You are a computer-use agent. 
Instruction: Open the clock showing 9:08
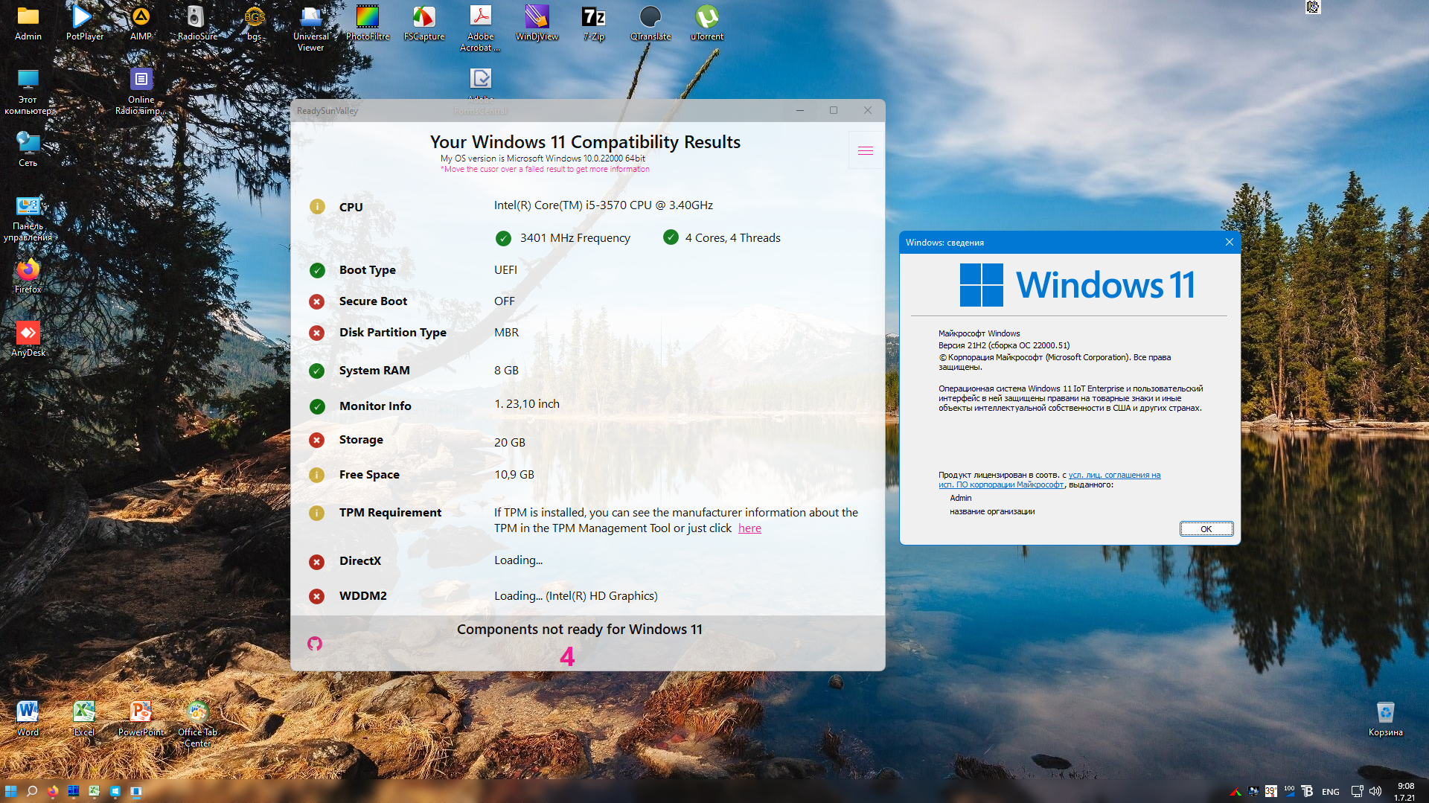(1405, 791)
